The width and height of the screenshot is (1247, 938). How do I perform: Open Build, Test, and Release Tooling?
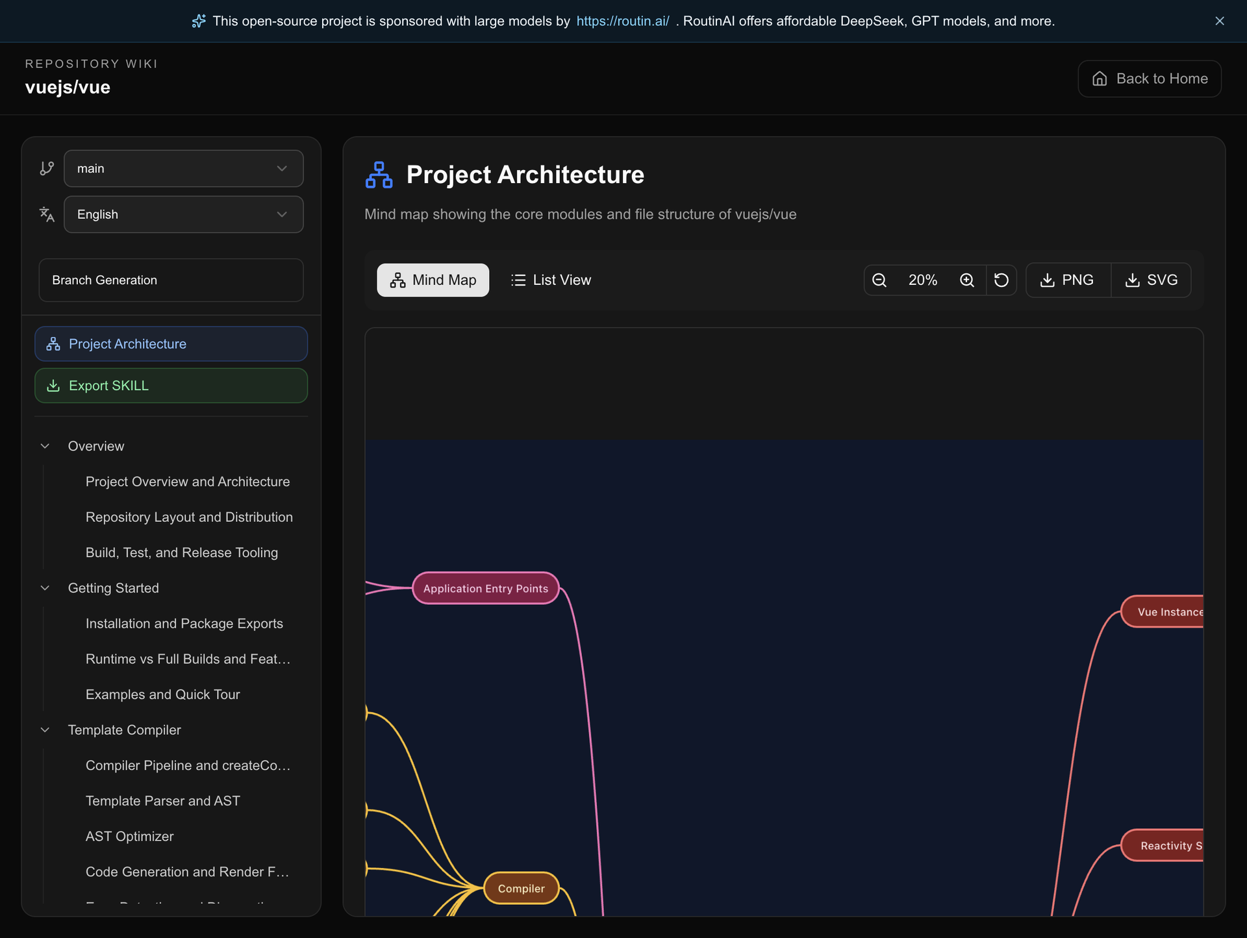click(182, 552)
